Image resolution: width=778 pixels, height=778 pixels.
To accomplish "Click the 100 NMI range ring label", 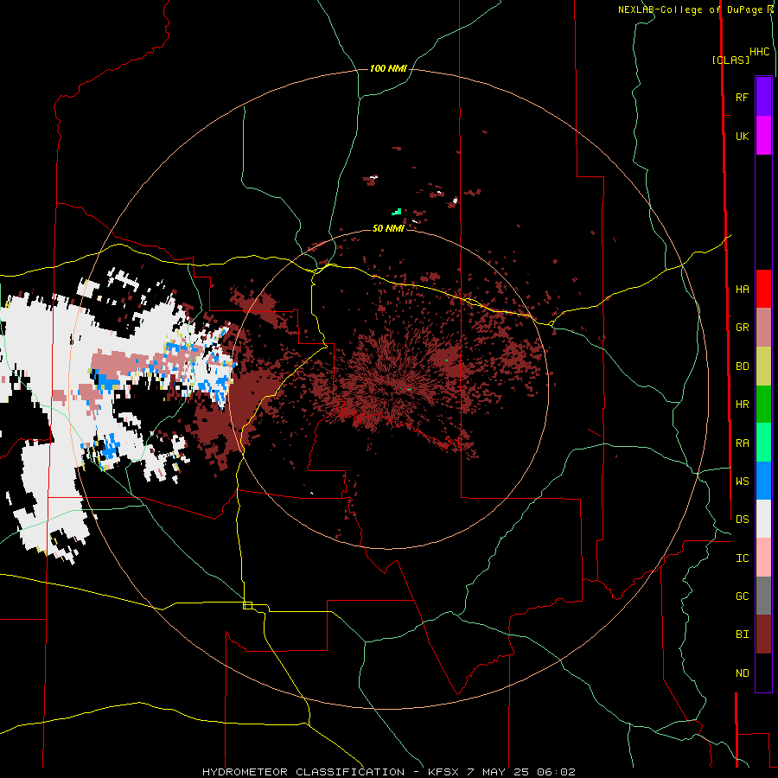I will 388,68.
